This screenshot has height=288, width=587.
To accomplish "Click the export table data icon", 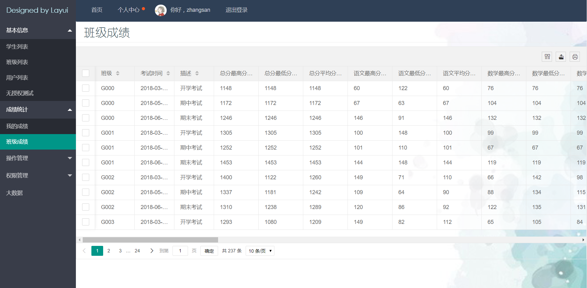I will point(561,57).
